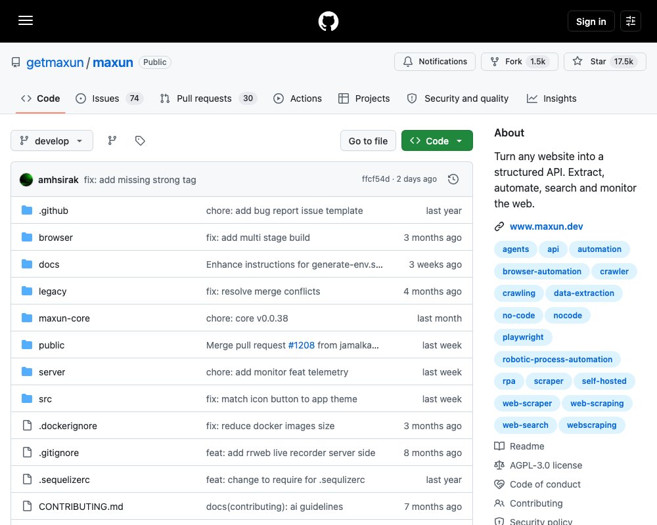Open Security and quality tab
Image resolution: width=657 pixels, height=525 pixels.
[x=457, y=98]
